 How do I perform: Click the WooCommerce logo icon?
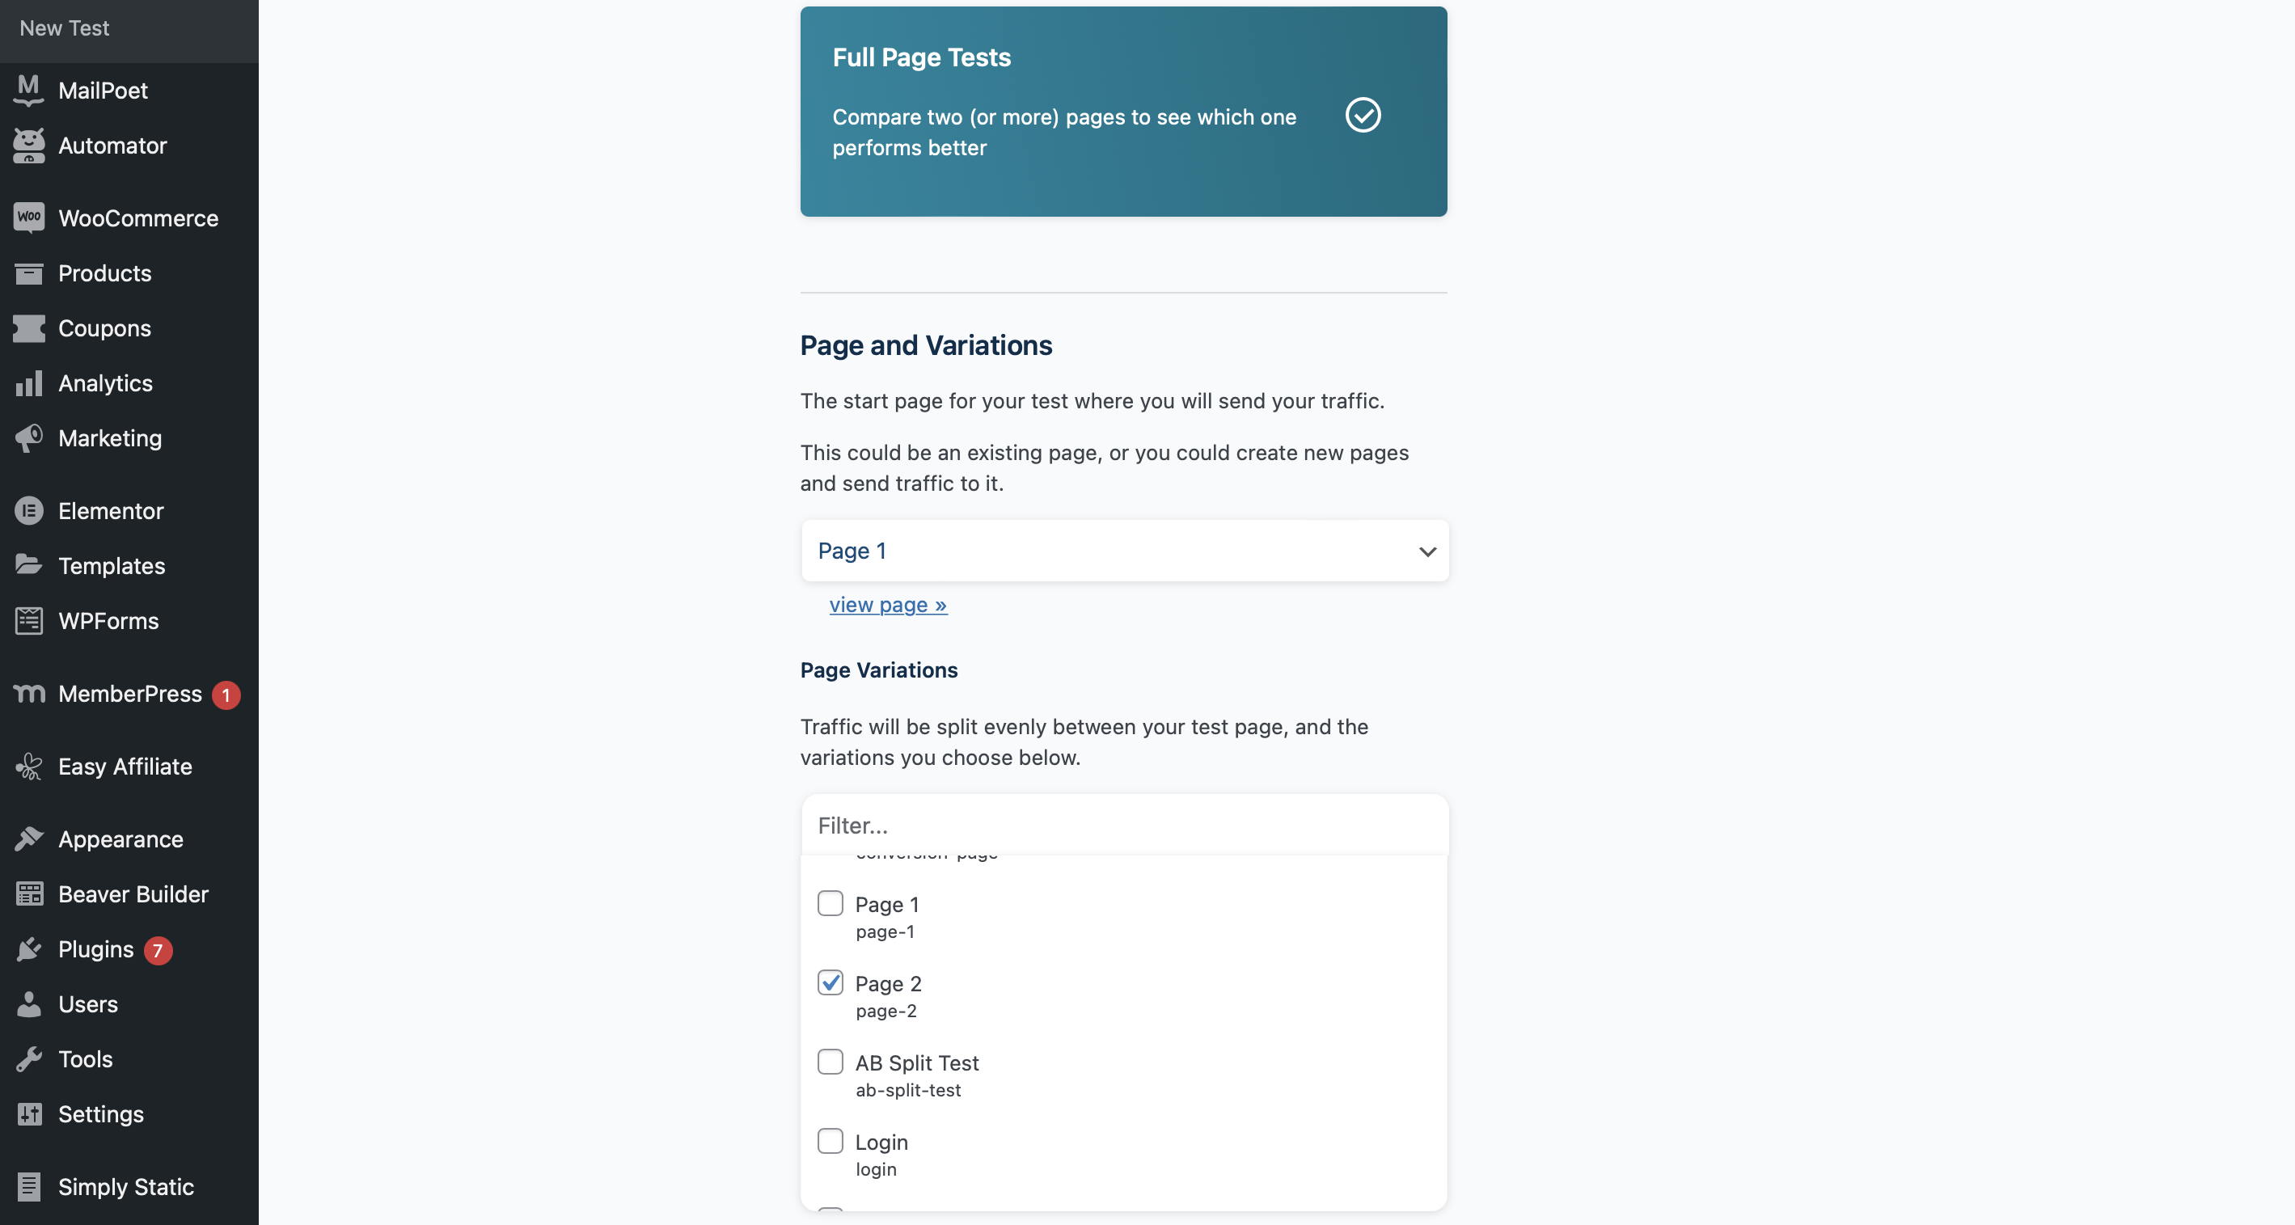tap(28, 218)
